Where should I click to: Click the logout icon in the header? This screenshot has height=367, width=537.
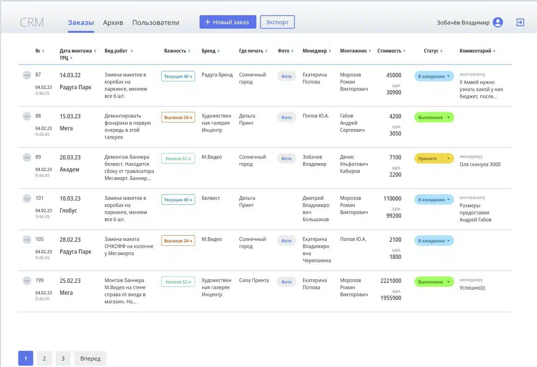520,22
